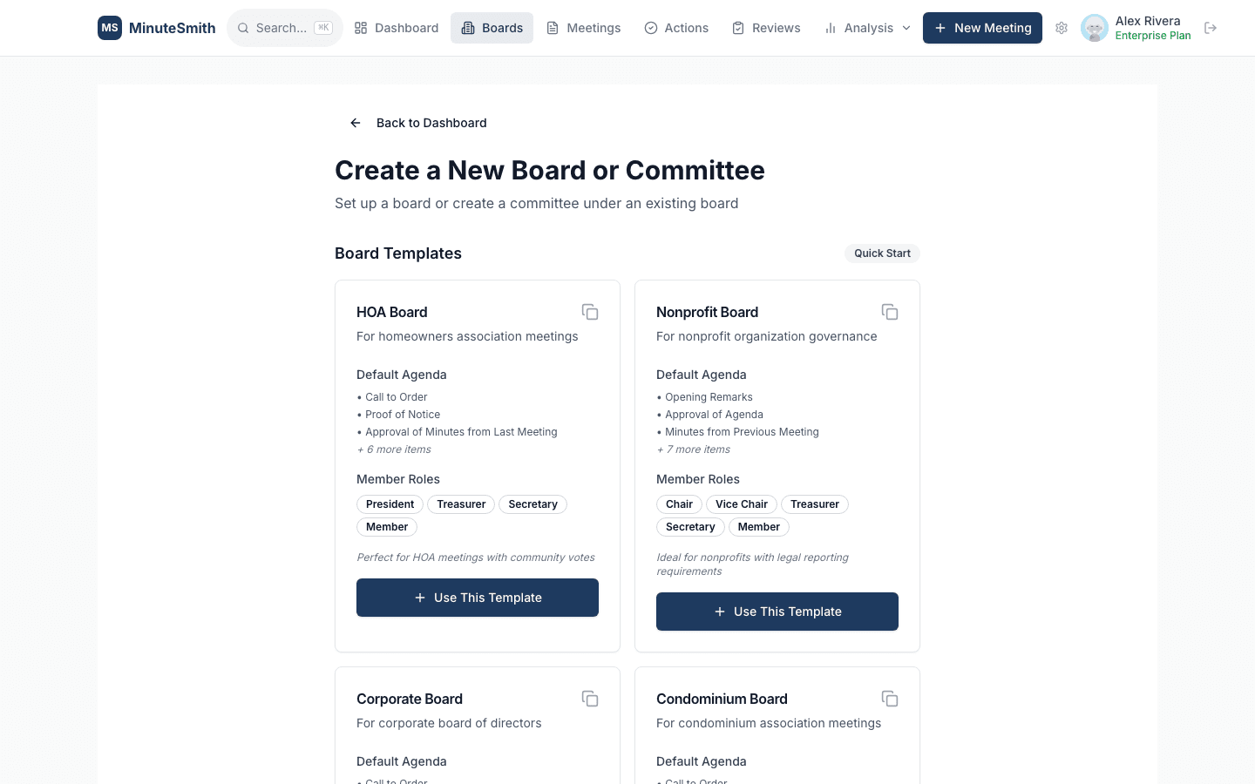Expand the Analysis dropdown chevron
1255x784 pixels.
tap(907, 28)
